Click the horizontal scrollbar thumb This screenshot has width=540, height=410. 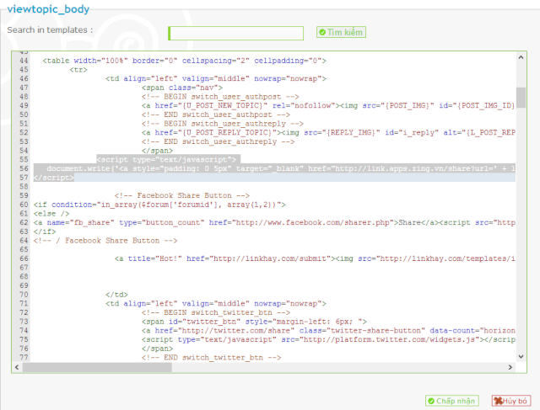pos(98,367)
